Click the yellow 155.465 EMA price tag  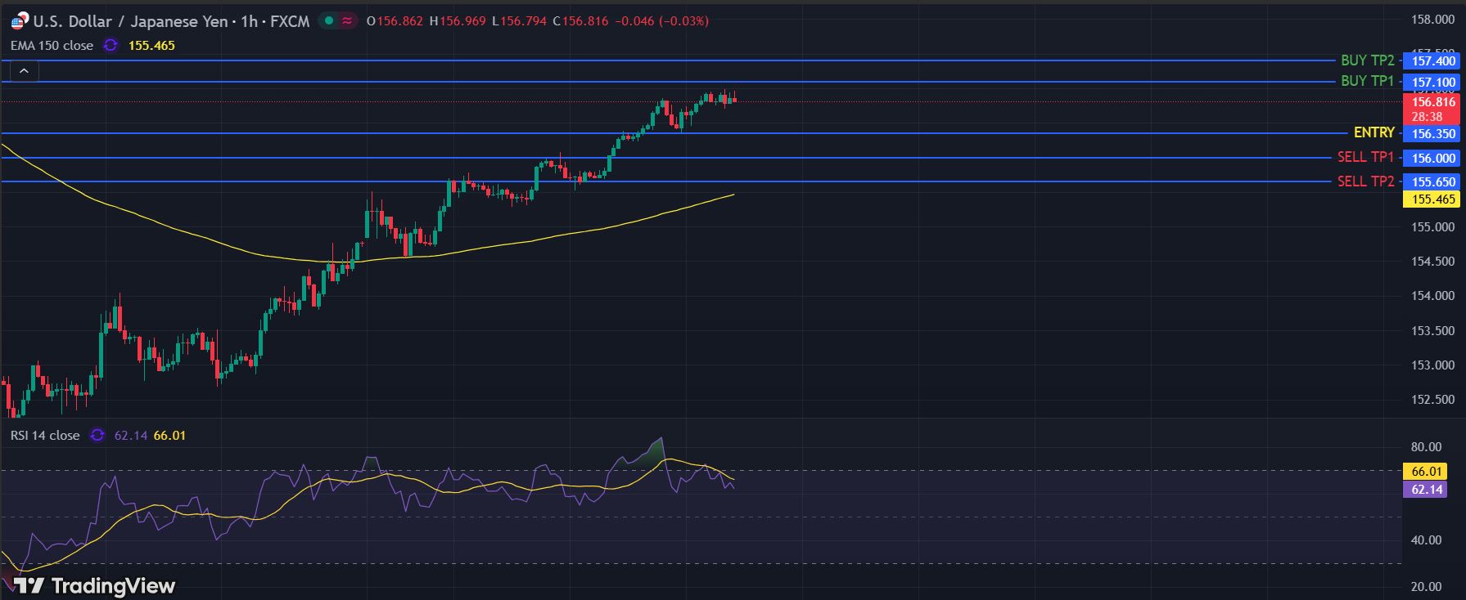click(x=1433, y=199)
